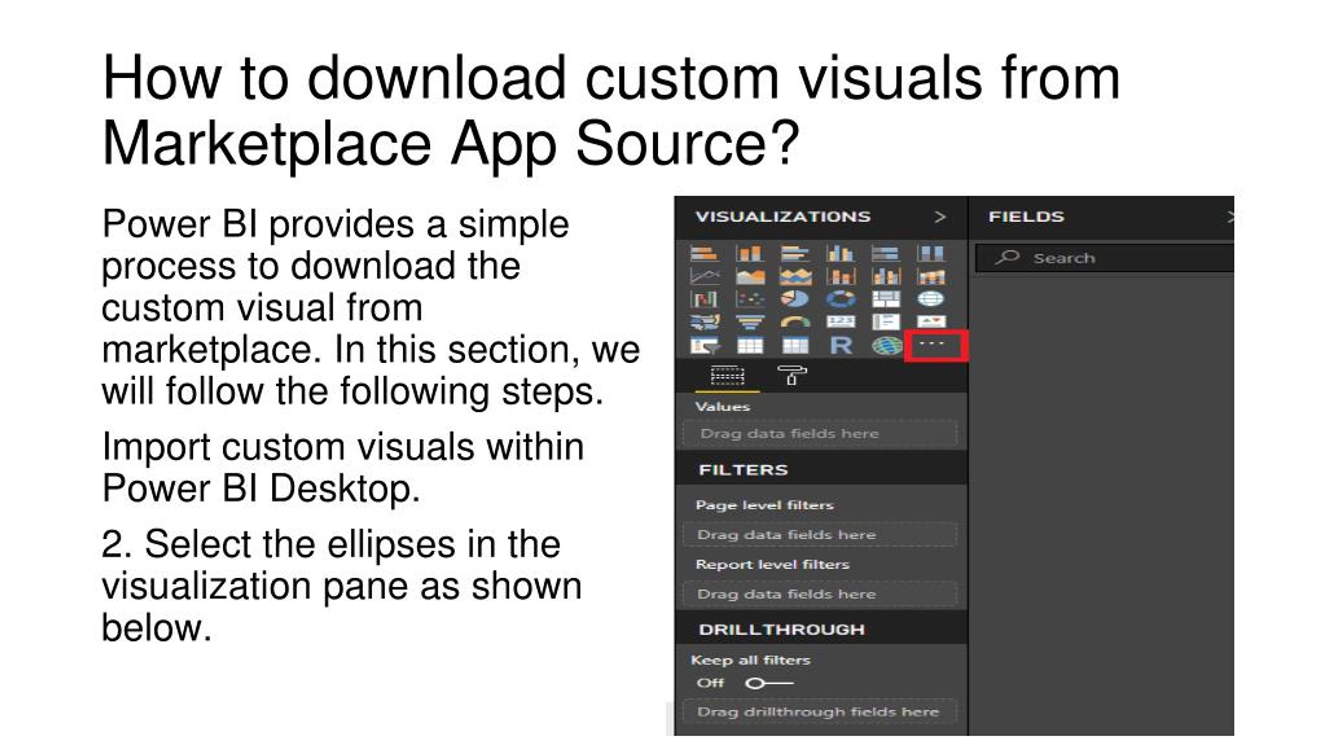Click the 'Keep all filters' label
Viewport: 1326px width, 746px height.
pyautogui.click(x=751, y=660)
